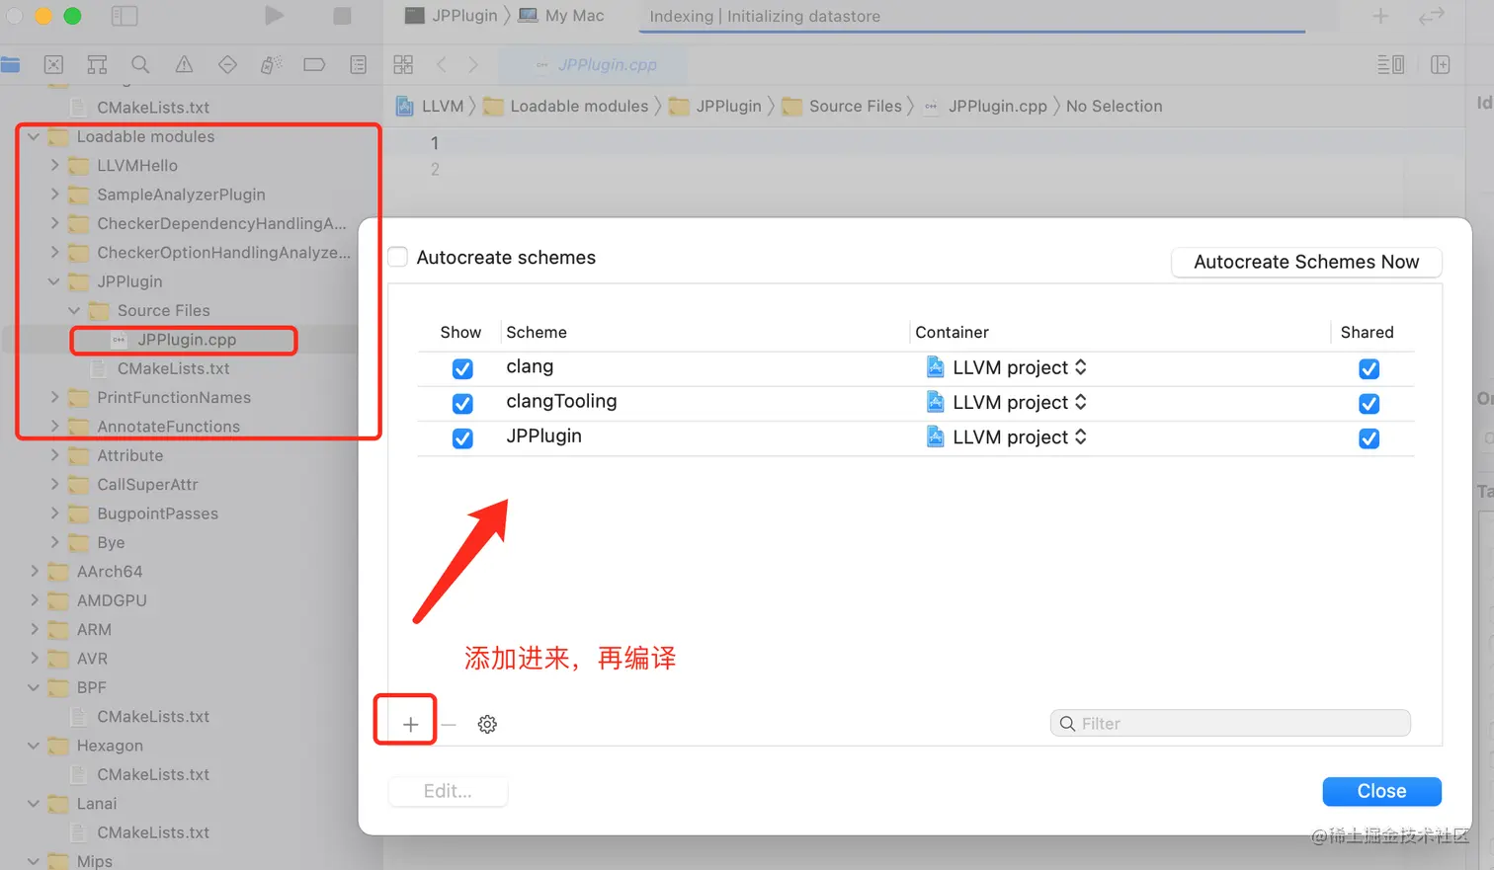Image resolution: width=1494 pixels, height=870 pixels.
Task: Uncheck Show for the clangTooling scheme
Action: click(462, 403)
